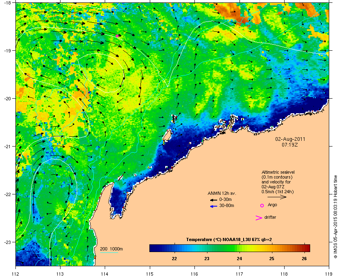
Task: Click the latitude axis label -23
Action: pos(7,242)
